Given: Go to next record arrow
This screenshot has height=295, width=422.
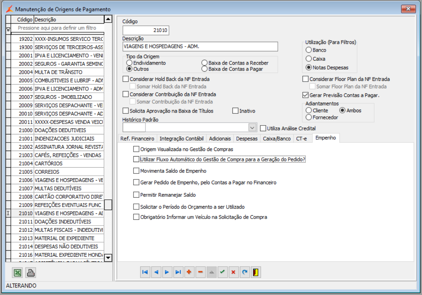Looking at the screenshot, I should tap(167, 272).
